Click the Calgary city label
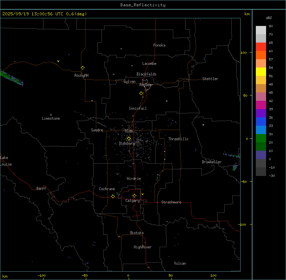This screenshot has width=286, height=280. tap(132, 201)
